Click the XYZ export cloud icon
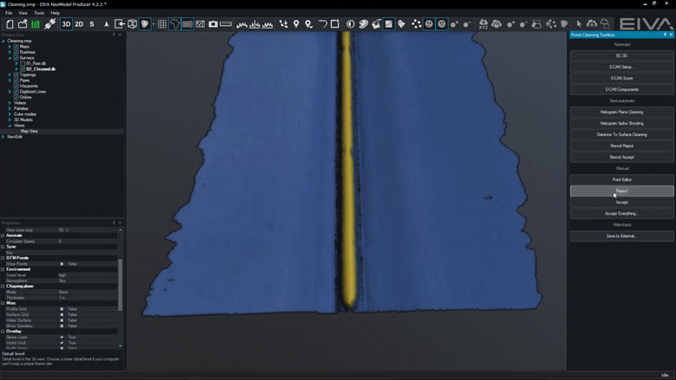The height and width of the screenshot is (380, 676). (483, 24)
